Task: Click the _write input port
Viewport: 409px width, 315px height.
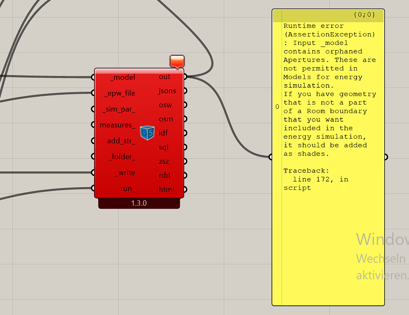Action: tap(93, 173)
